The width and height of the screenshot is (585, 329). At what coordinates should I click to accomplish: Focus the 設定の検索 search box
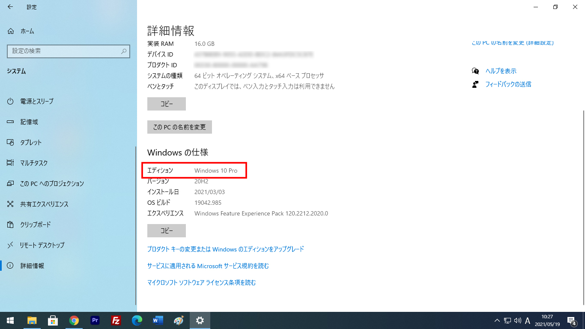tap(69, 51)
